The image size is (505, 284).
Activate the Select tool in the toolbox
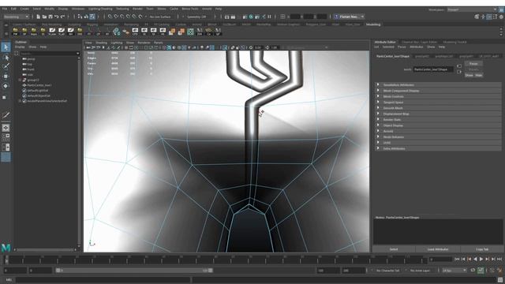tap(6, 47)
